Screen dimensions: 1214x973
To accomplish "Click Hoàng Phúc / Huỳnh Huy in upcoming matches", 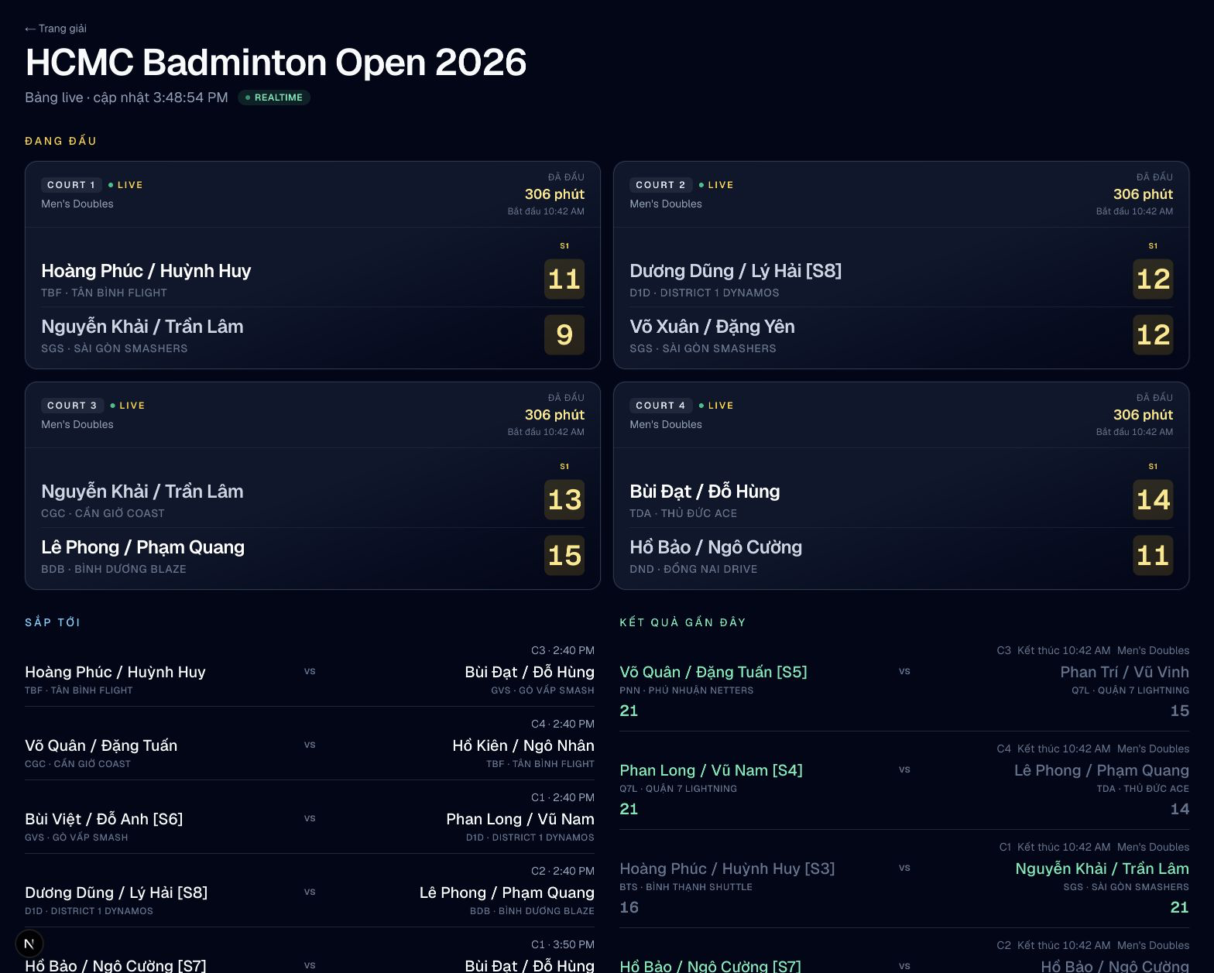I will coord(115,672).
